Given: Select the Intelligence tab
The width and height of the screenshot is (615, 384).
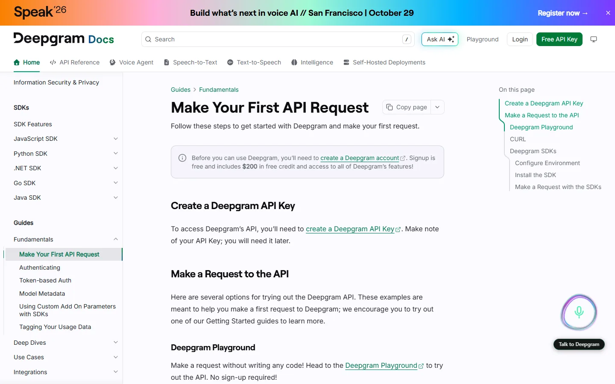Looking at the screenshot, I should (x=312, y=62).
